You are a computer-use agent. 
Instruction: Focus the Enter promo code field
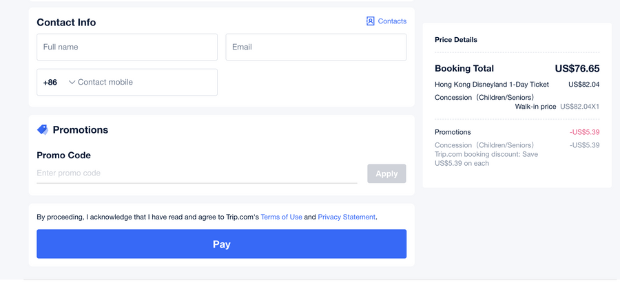(x=196, y=173)
